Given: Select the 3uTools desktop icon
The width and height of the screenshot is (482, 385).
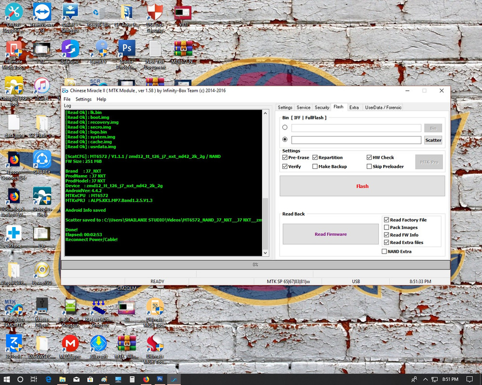Looking at the screenshot, I should pos(13,347).
